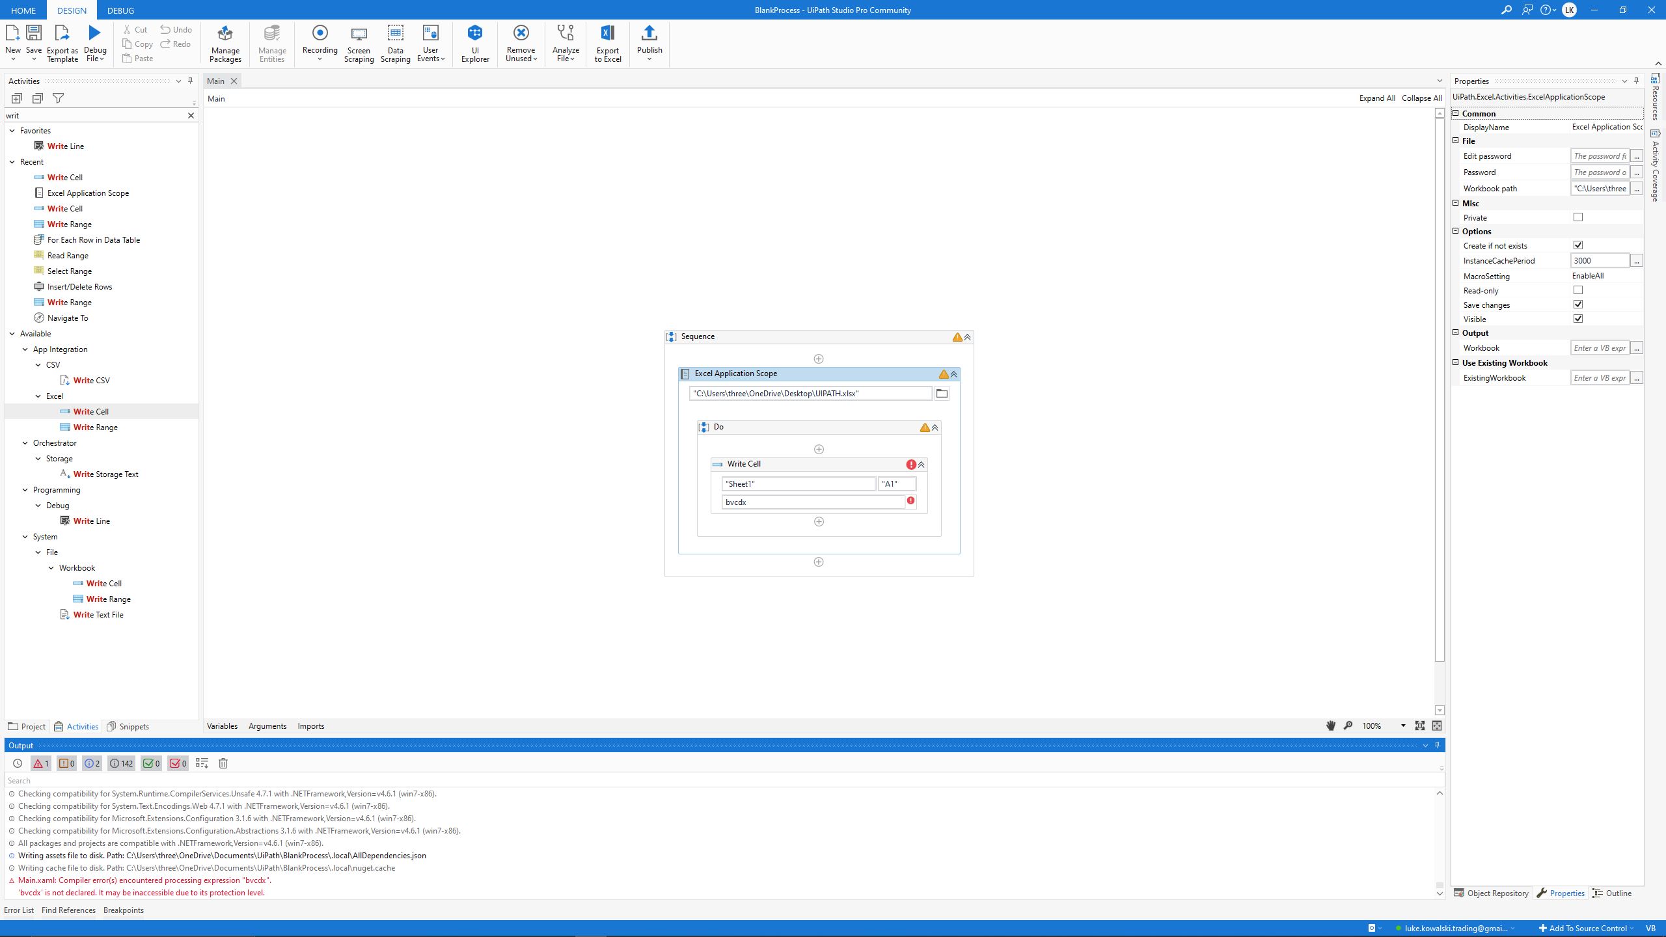
Task: Open the Variables panel
Action: pyautogui.click(x=222, y=726)
